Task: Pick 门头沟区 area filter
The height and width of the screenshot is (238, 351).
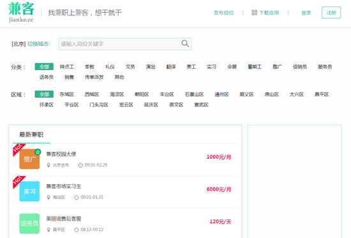Action: pyautogui.click(x=99, y=105)
